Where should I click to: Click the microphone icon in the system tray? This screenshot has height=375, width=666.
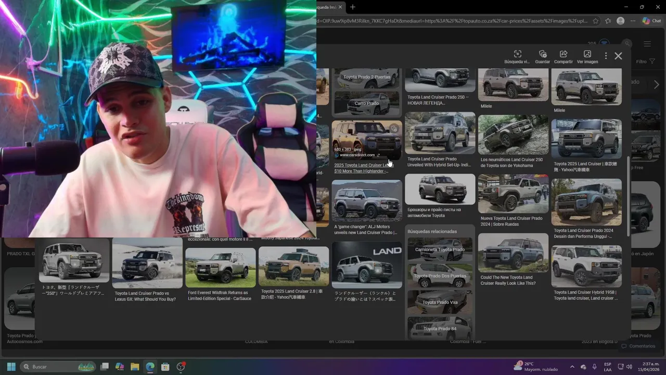595,367
